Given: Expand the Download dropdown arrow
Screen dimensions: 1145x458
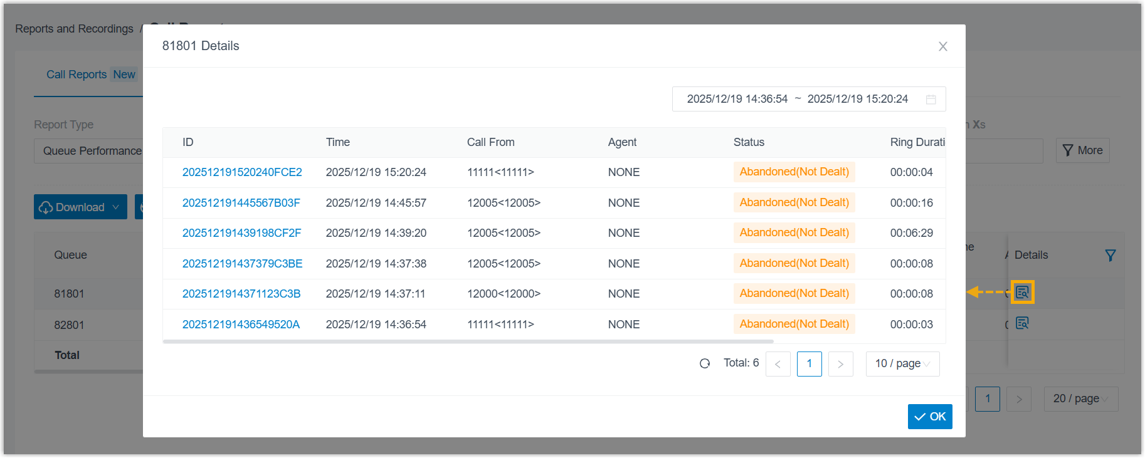Looking at the screenshot, I should [116, 207].
